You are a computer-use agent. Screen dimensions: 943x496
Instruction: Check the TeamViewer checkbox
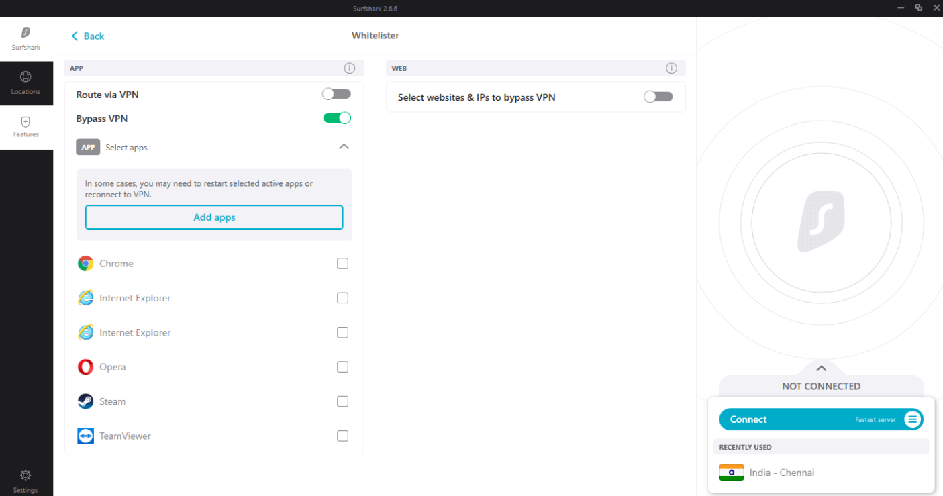click(342, 436)
